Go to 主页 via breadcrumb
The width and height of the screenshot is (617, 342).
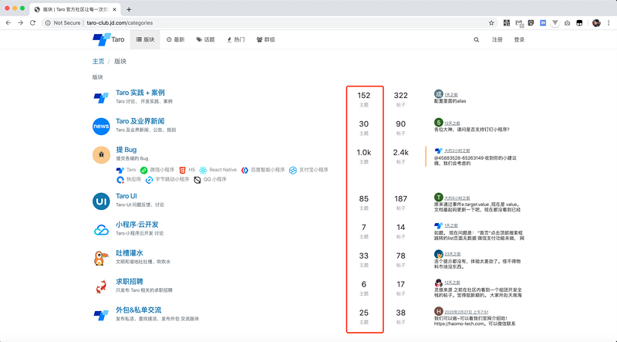pos(99,61)
